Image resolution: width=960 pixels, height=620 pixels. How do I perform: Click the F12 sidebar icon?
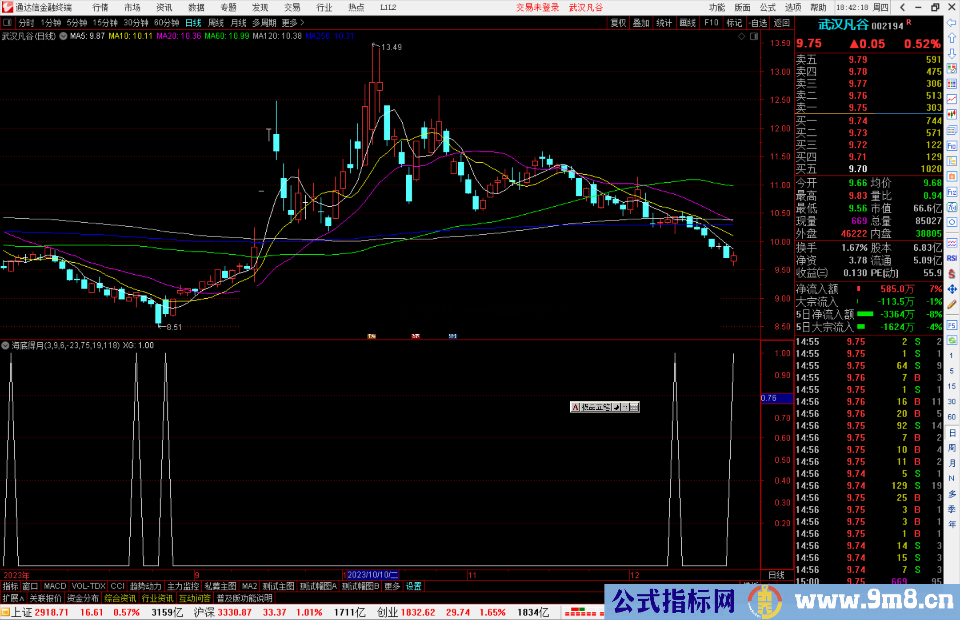(x=952, y=192)
